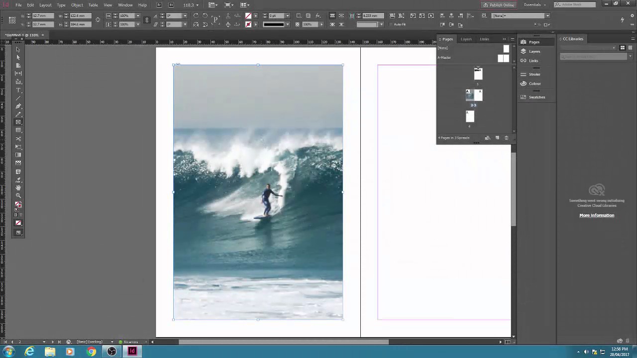Open Swatches panel from dock
The image size is (637, 358).
[x=535, y=97]
